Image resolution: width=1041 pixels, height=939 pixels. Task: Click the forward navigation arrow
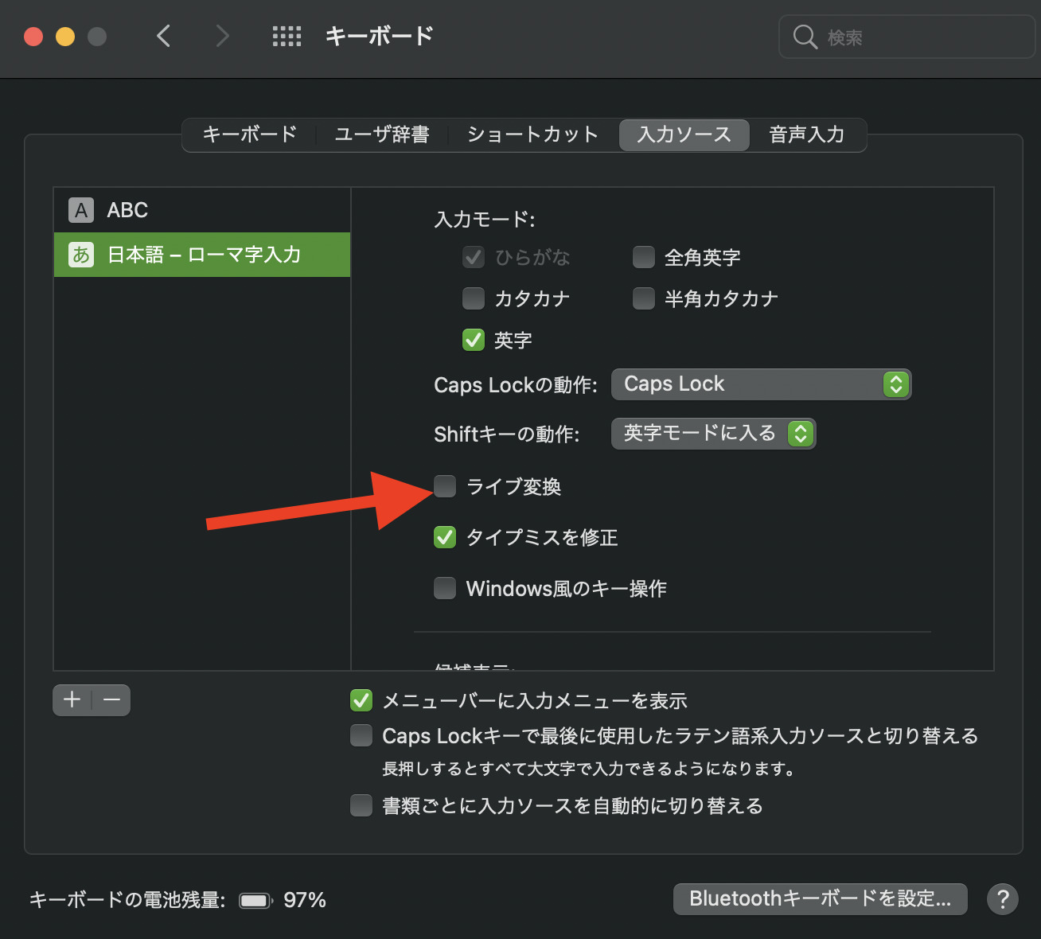click(x=222, y=36)
